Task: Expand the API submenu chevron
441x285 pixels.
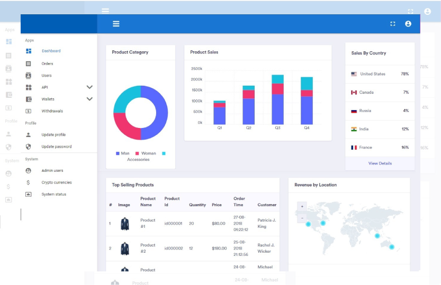Action: coord(89,87)
